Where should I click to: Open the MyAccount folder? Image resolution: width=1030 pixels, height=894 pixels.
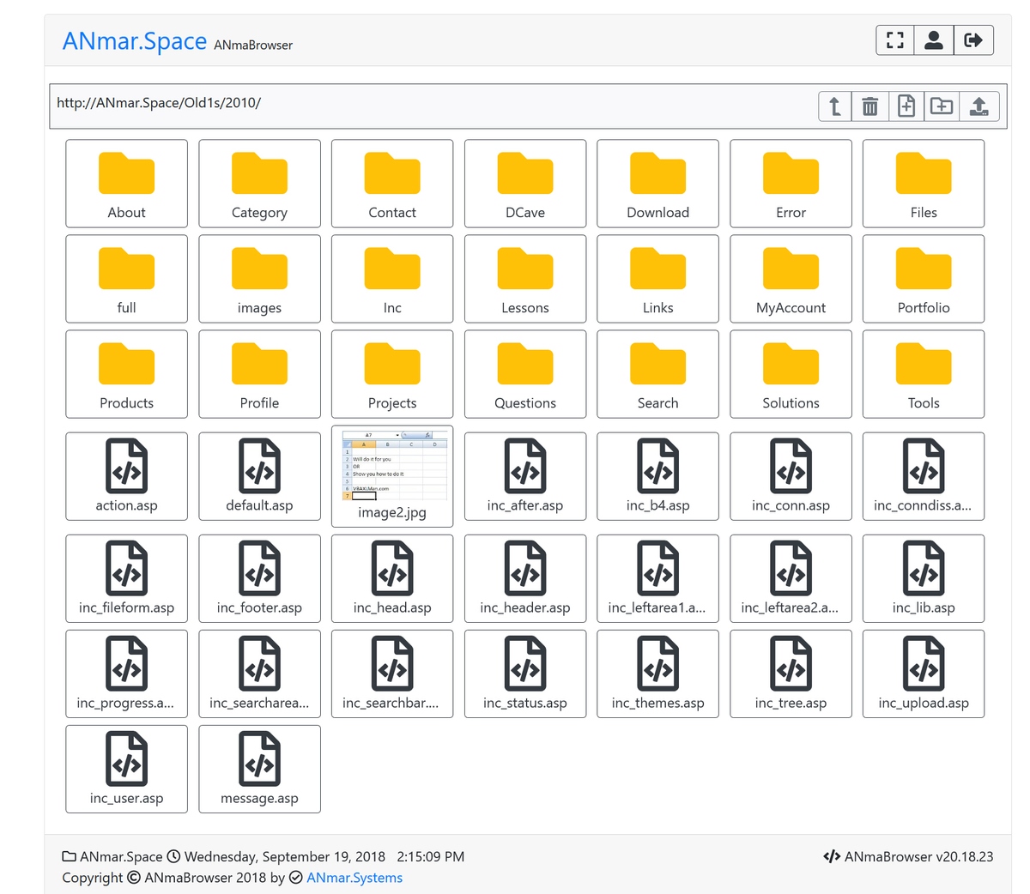791,279
